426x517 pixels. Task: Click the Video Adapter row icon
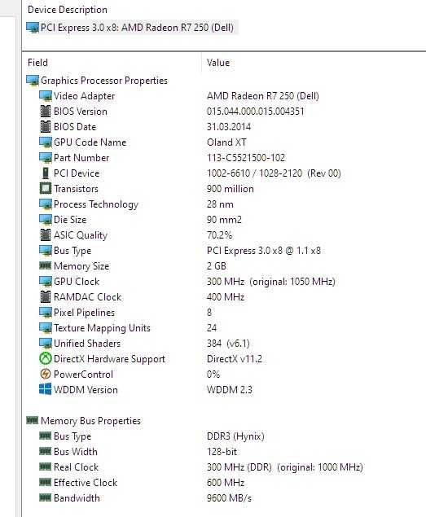click(46, 96)
